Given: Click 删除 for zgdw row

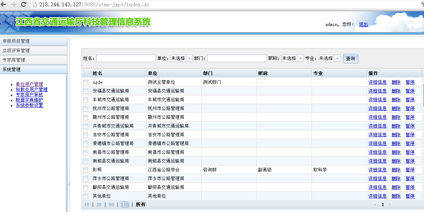Looking at the screenshot, I should pyautogui.click(x=396, y=82).
